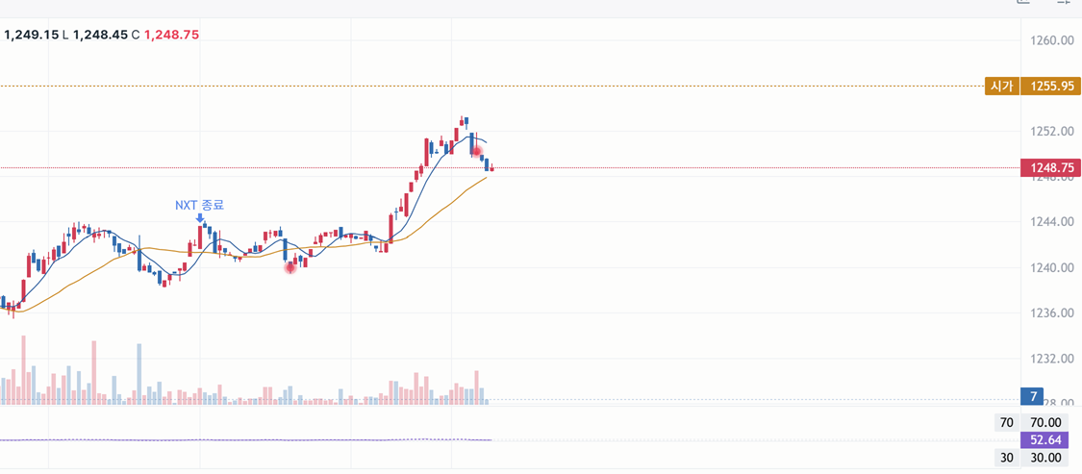1082x474 pixels.
Task: Click the gray 70 overbought level label
Action: tap(1006, 422)
